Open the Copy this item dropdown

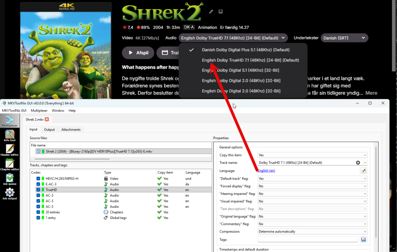pos(312,155)
